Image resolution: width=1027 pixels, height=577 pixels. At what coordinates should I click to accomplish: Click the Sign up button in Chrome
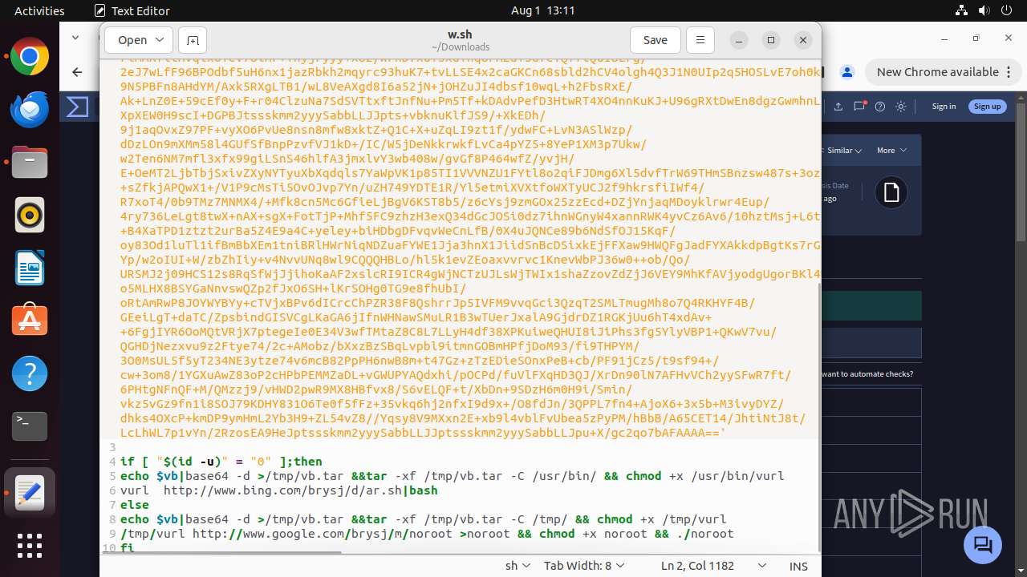point(987,107)
